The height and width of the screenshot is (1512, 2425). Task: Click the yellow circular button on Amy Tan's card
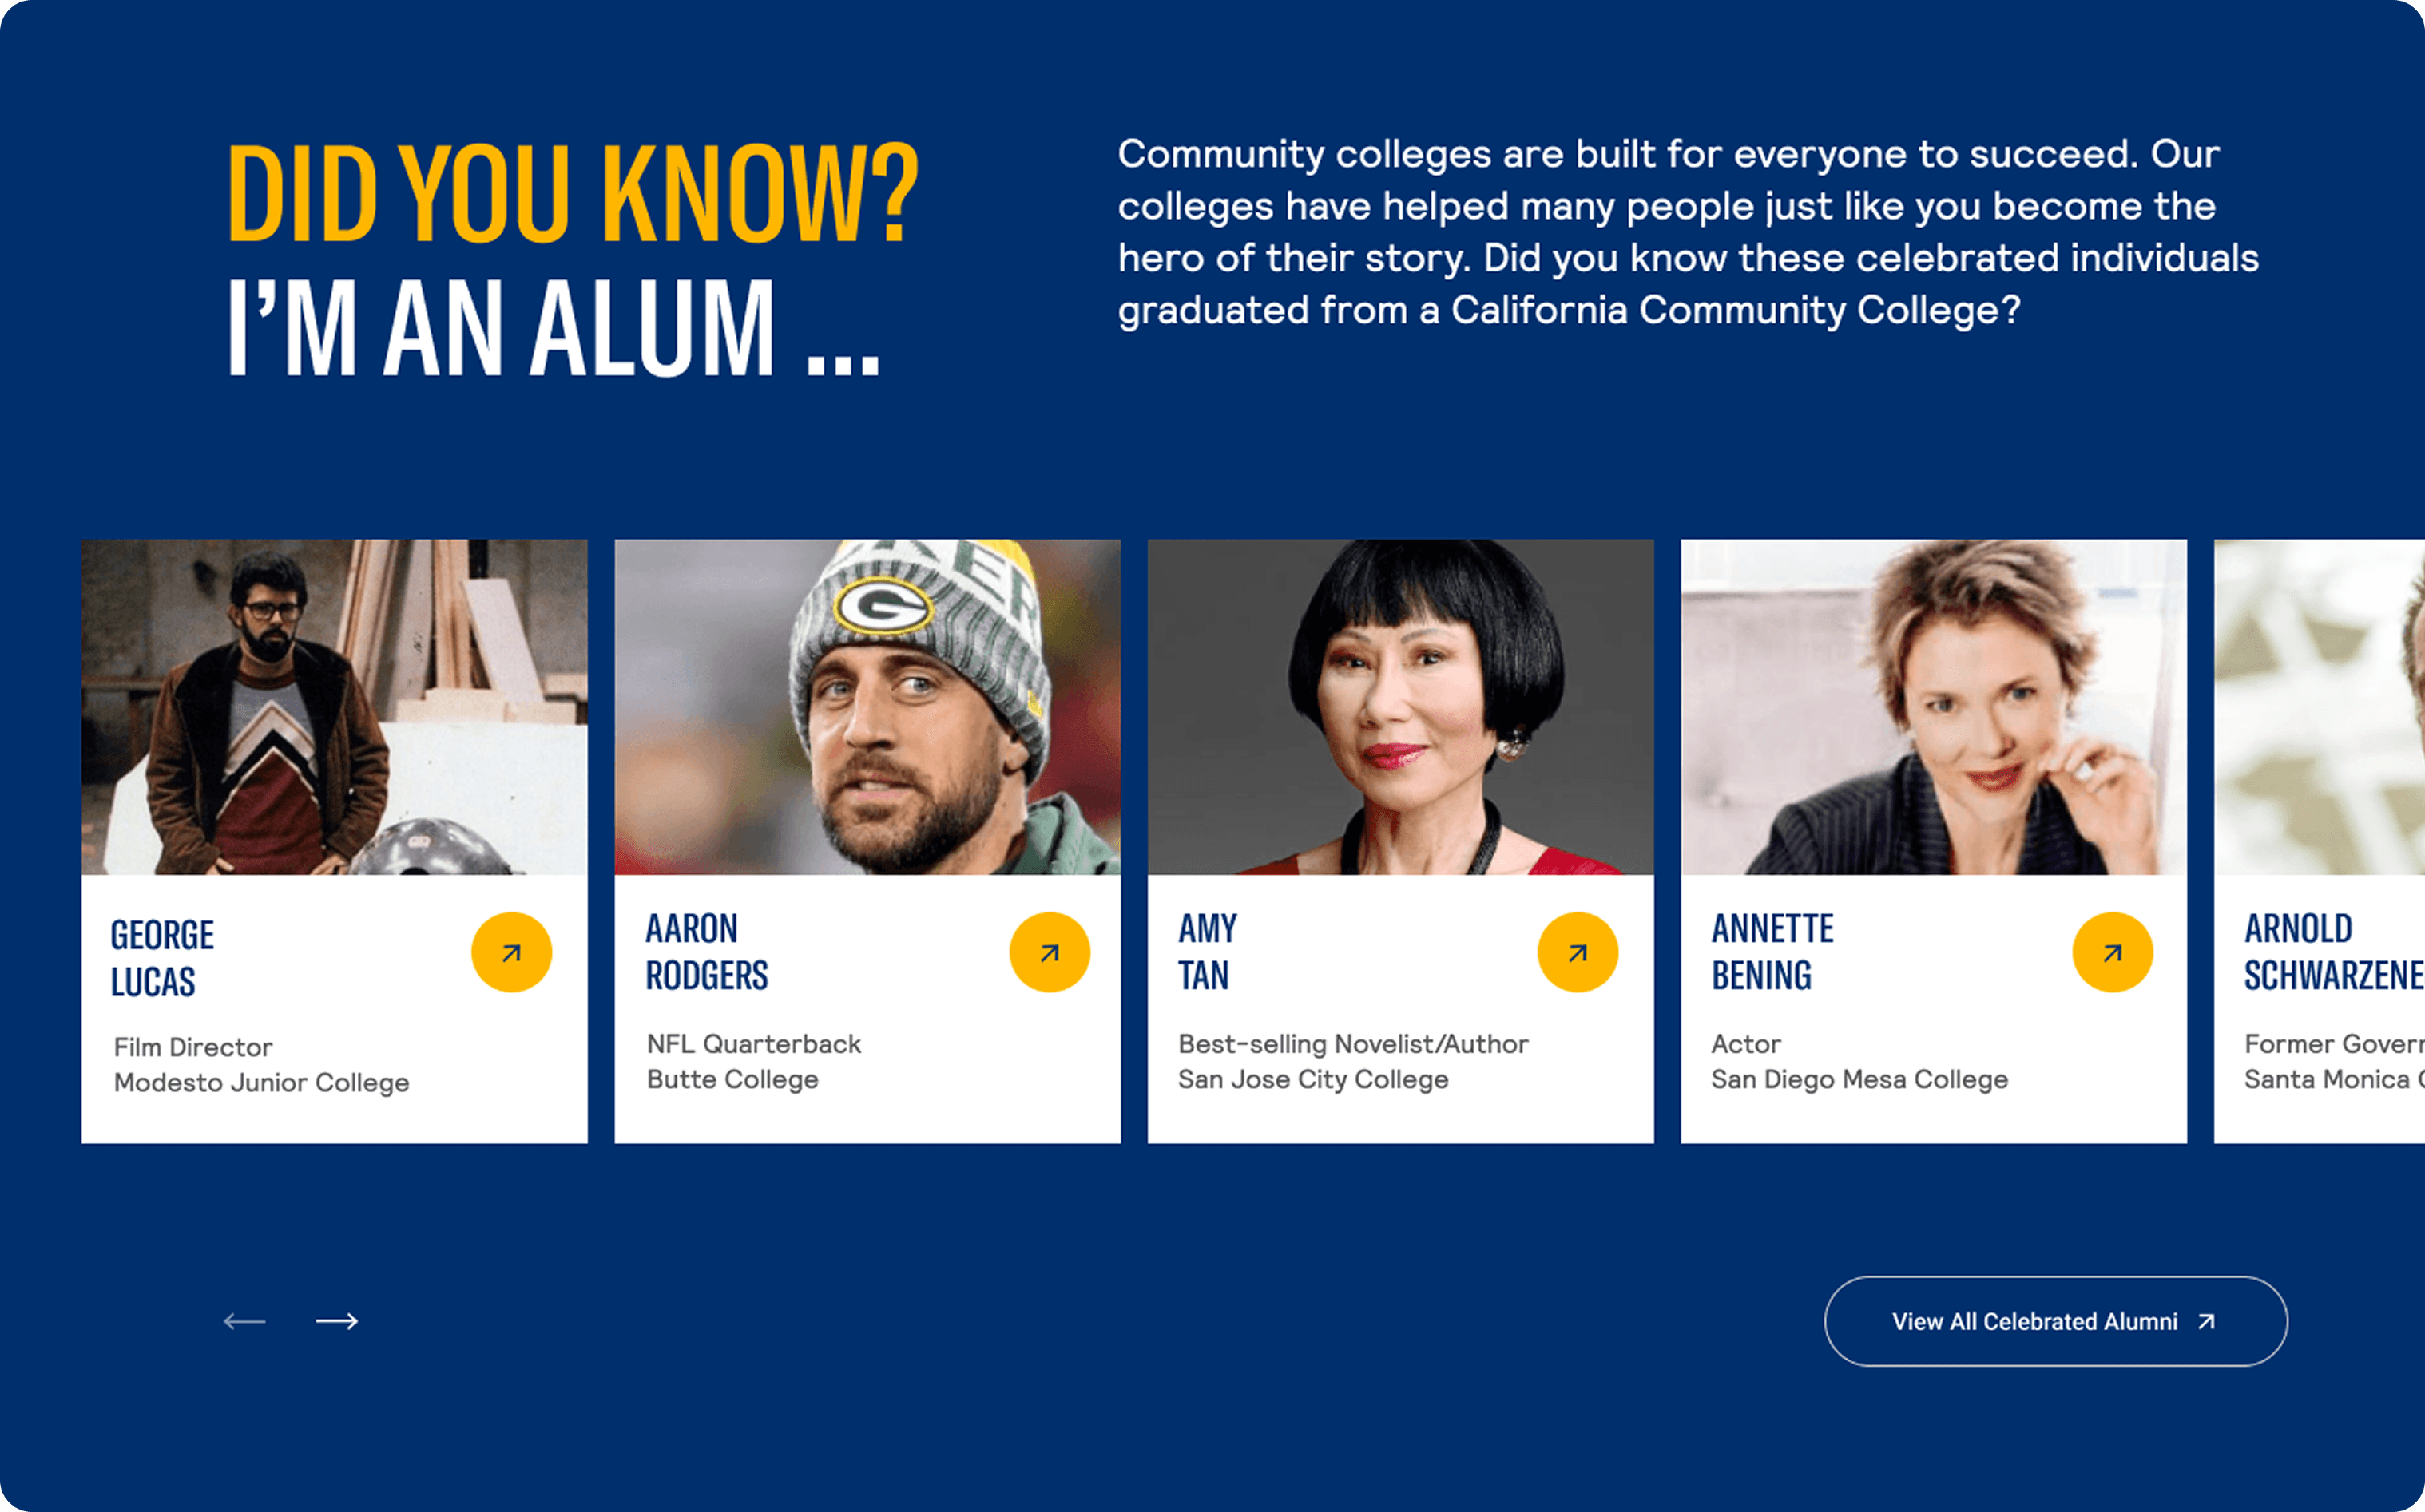pos(1578,952)
